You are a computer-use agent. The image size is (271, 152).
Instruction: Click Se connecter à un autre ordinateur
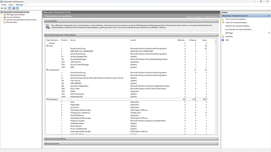click(x=239, y=29)
